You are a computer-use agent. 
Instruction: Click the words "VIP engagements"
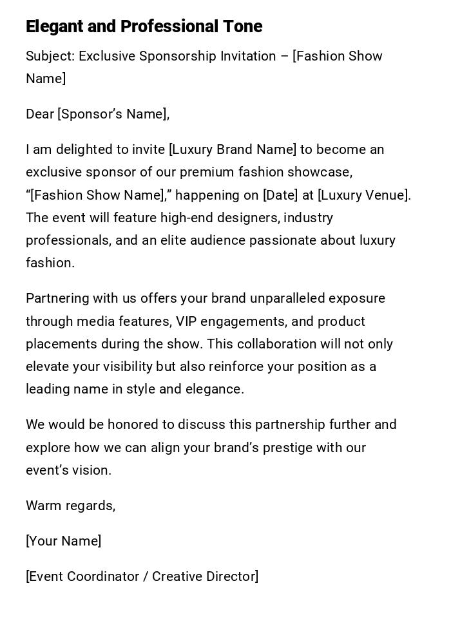[x=225, y=321]
